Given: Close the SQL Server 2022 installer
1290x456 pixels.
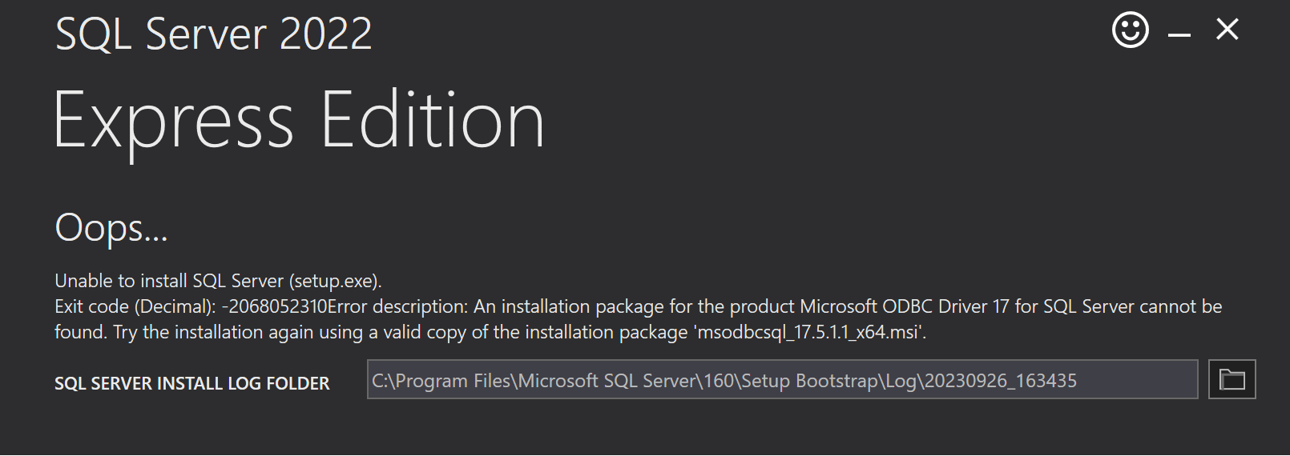Looking at the screenshot, I should [1227, 30].
